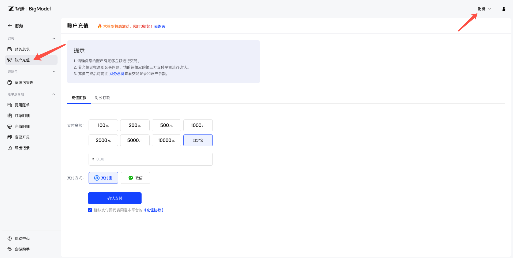This screenshot has height=258, width=513.
Task: Click the 资源包管理 icon
Action: (x=10, y=83)
